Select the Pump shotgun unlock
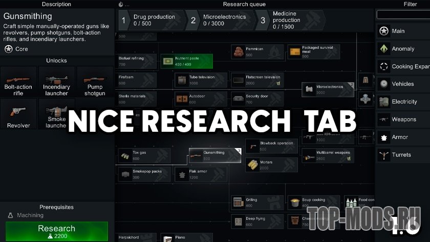The width and height of the screenshot is (430, 242). click(95, 82)
